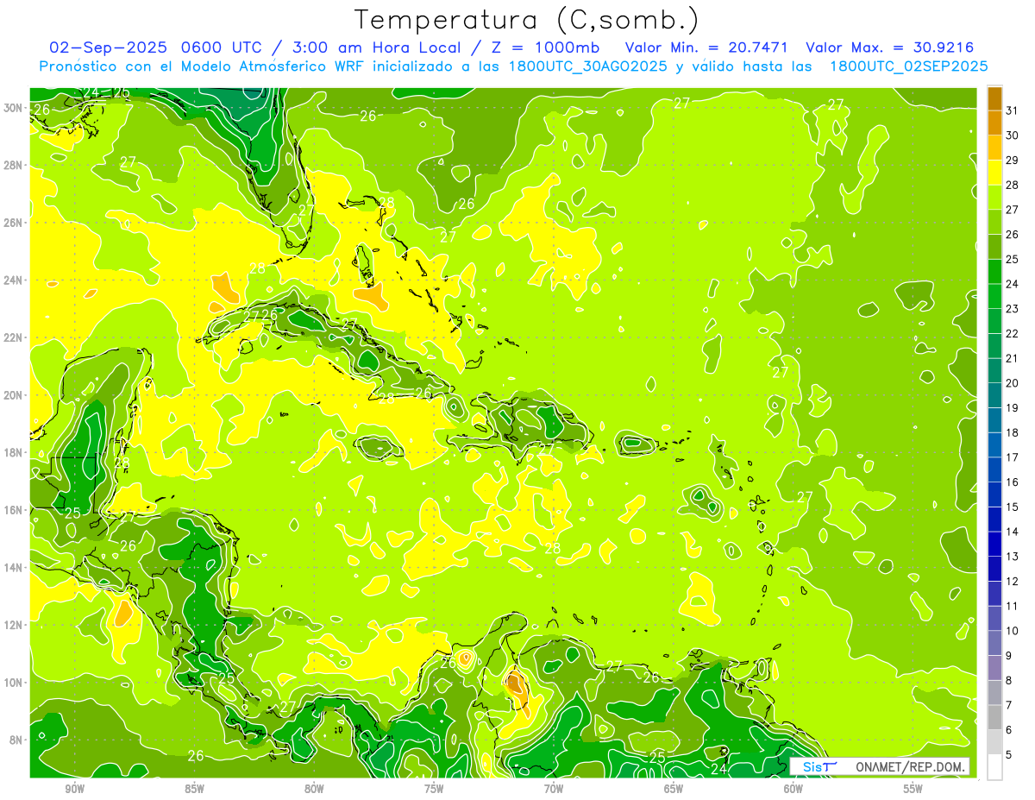Click the dark orange swatch above label 31
Viewport: 1035px width, 800px height.
[994, 98]
